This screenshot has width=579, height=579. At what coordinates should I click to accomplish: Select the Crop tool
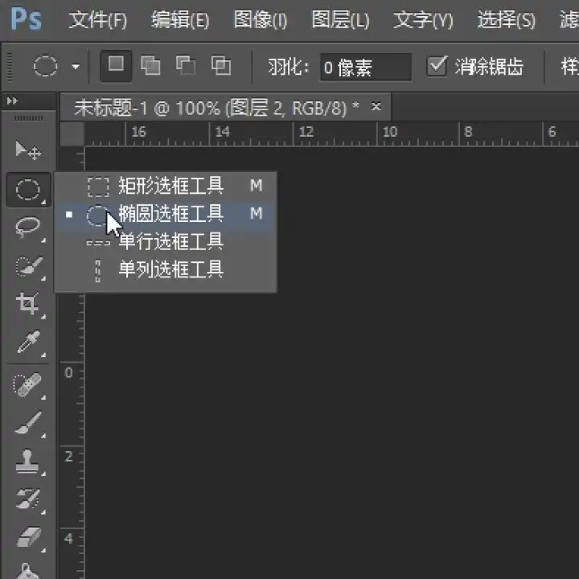[x=27, y=304]
